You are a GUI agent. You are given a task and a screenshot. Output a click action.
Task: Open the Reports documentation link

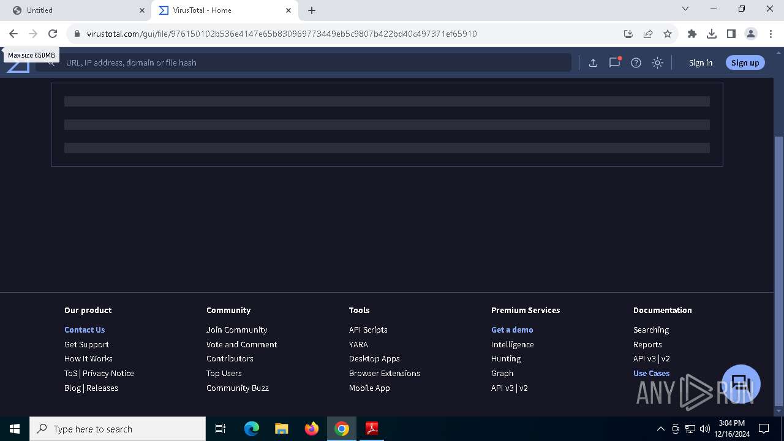[647, 344]
